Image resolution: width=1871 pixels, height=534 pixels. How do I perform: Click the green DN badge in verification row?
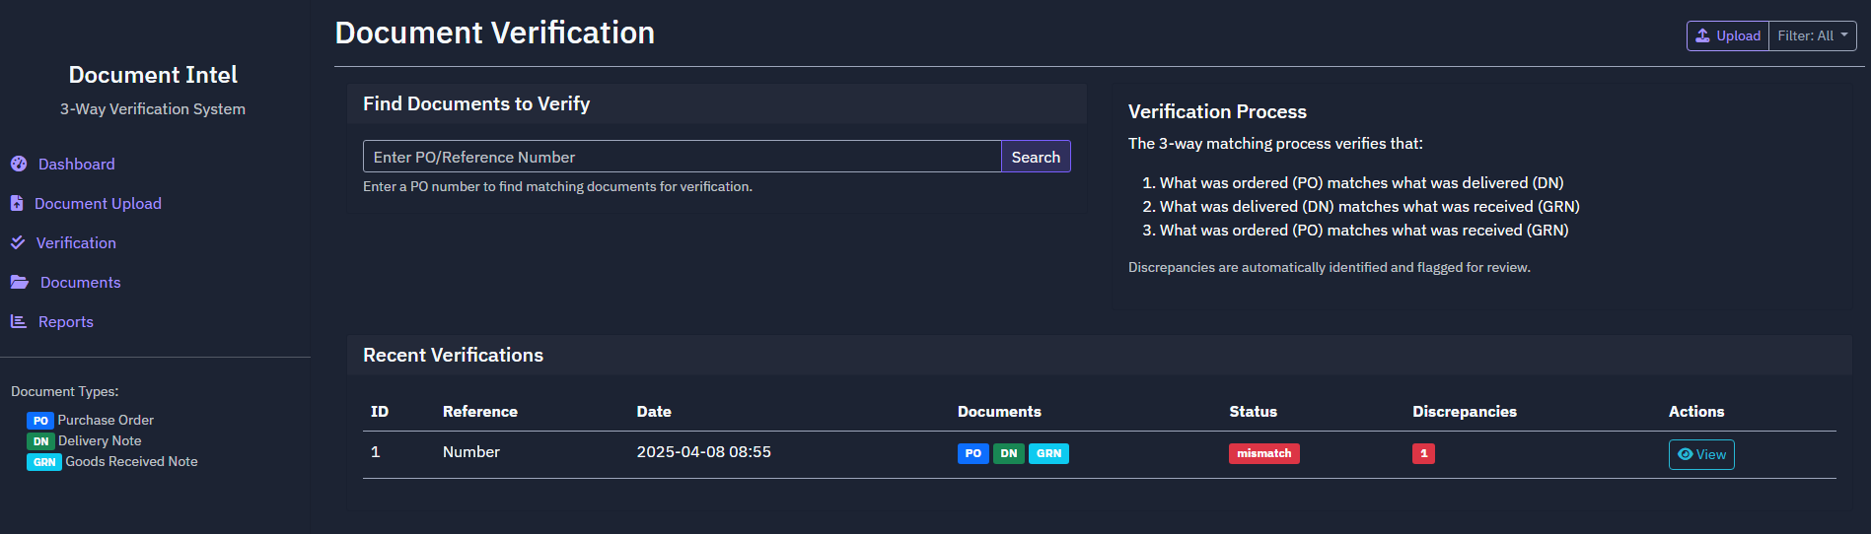point(1008,453)
